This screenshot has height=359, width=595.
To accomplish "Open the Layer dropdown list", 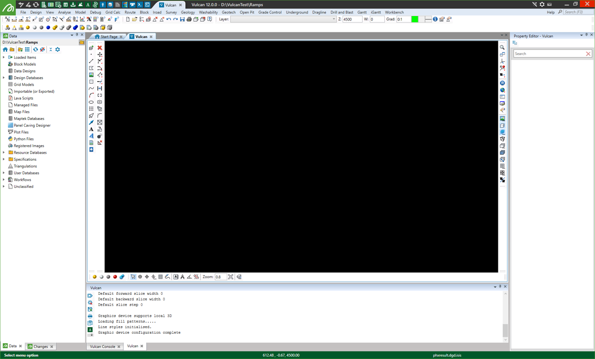I will [334, 19].
